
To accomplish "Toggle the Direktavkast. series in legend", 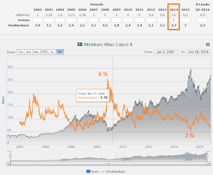I will click(x=113, y=171).
